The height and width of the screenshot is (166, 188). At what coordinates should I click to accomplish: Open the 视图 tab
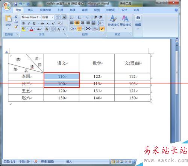click(97, 10)
